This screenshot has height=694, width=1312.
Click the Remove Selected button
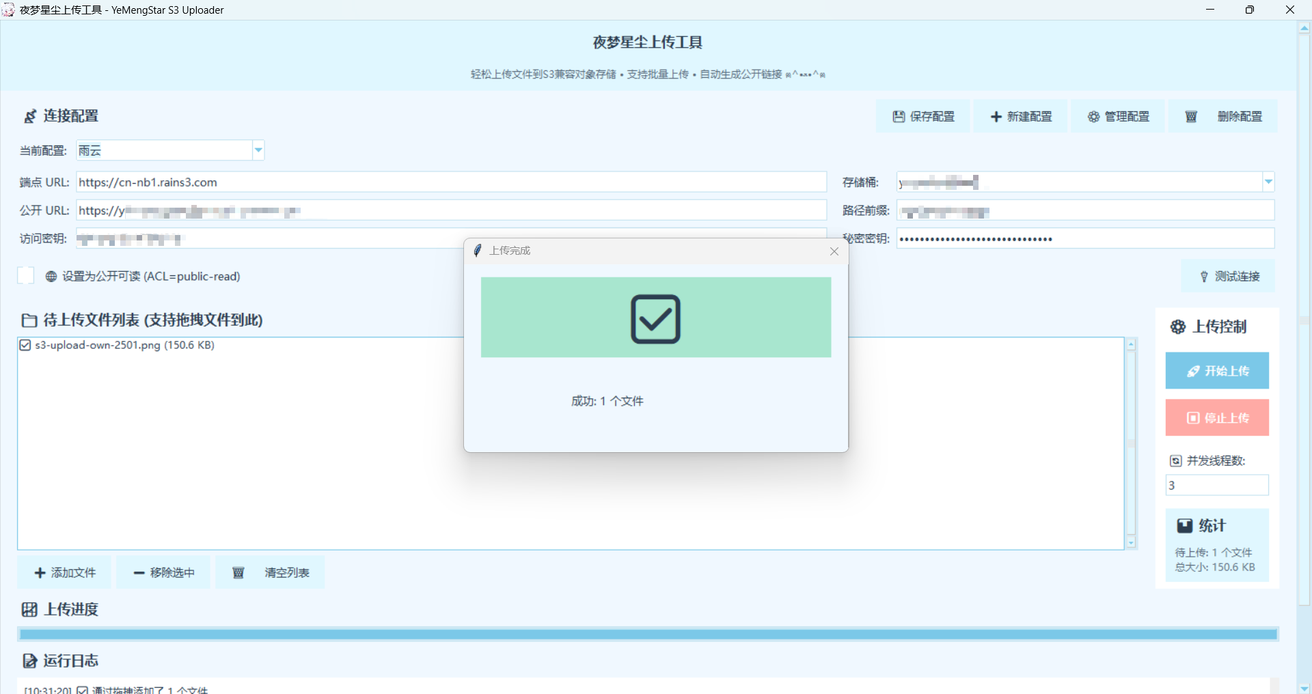(x=163, y=572)
